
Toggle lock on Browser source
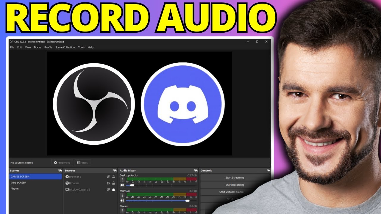click(x=113, y=183)
